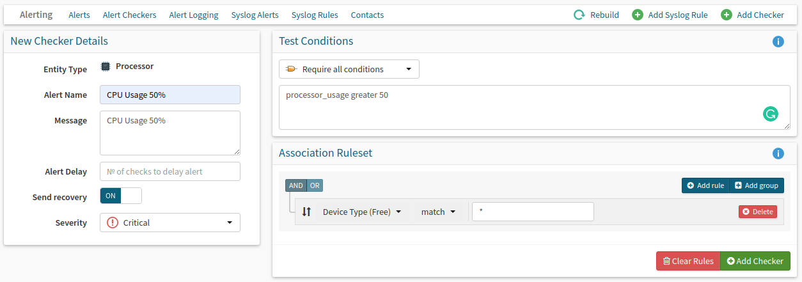The height and width of the screenshot is (282, 802).
Task: Select the AND condition toggle
Action: pyautogui.click(x=296, y=185)
